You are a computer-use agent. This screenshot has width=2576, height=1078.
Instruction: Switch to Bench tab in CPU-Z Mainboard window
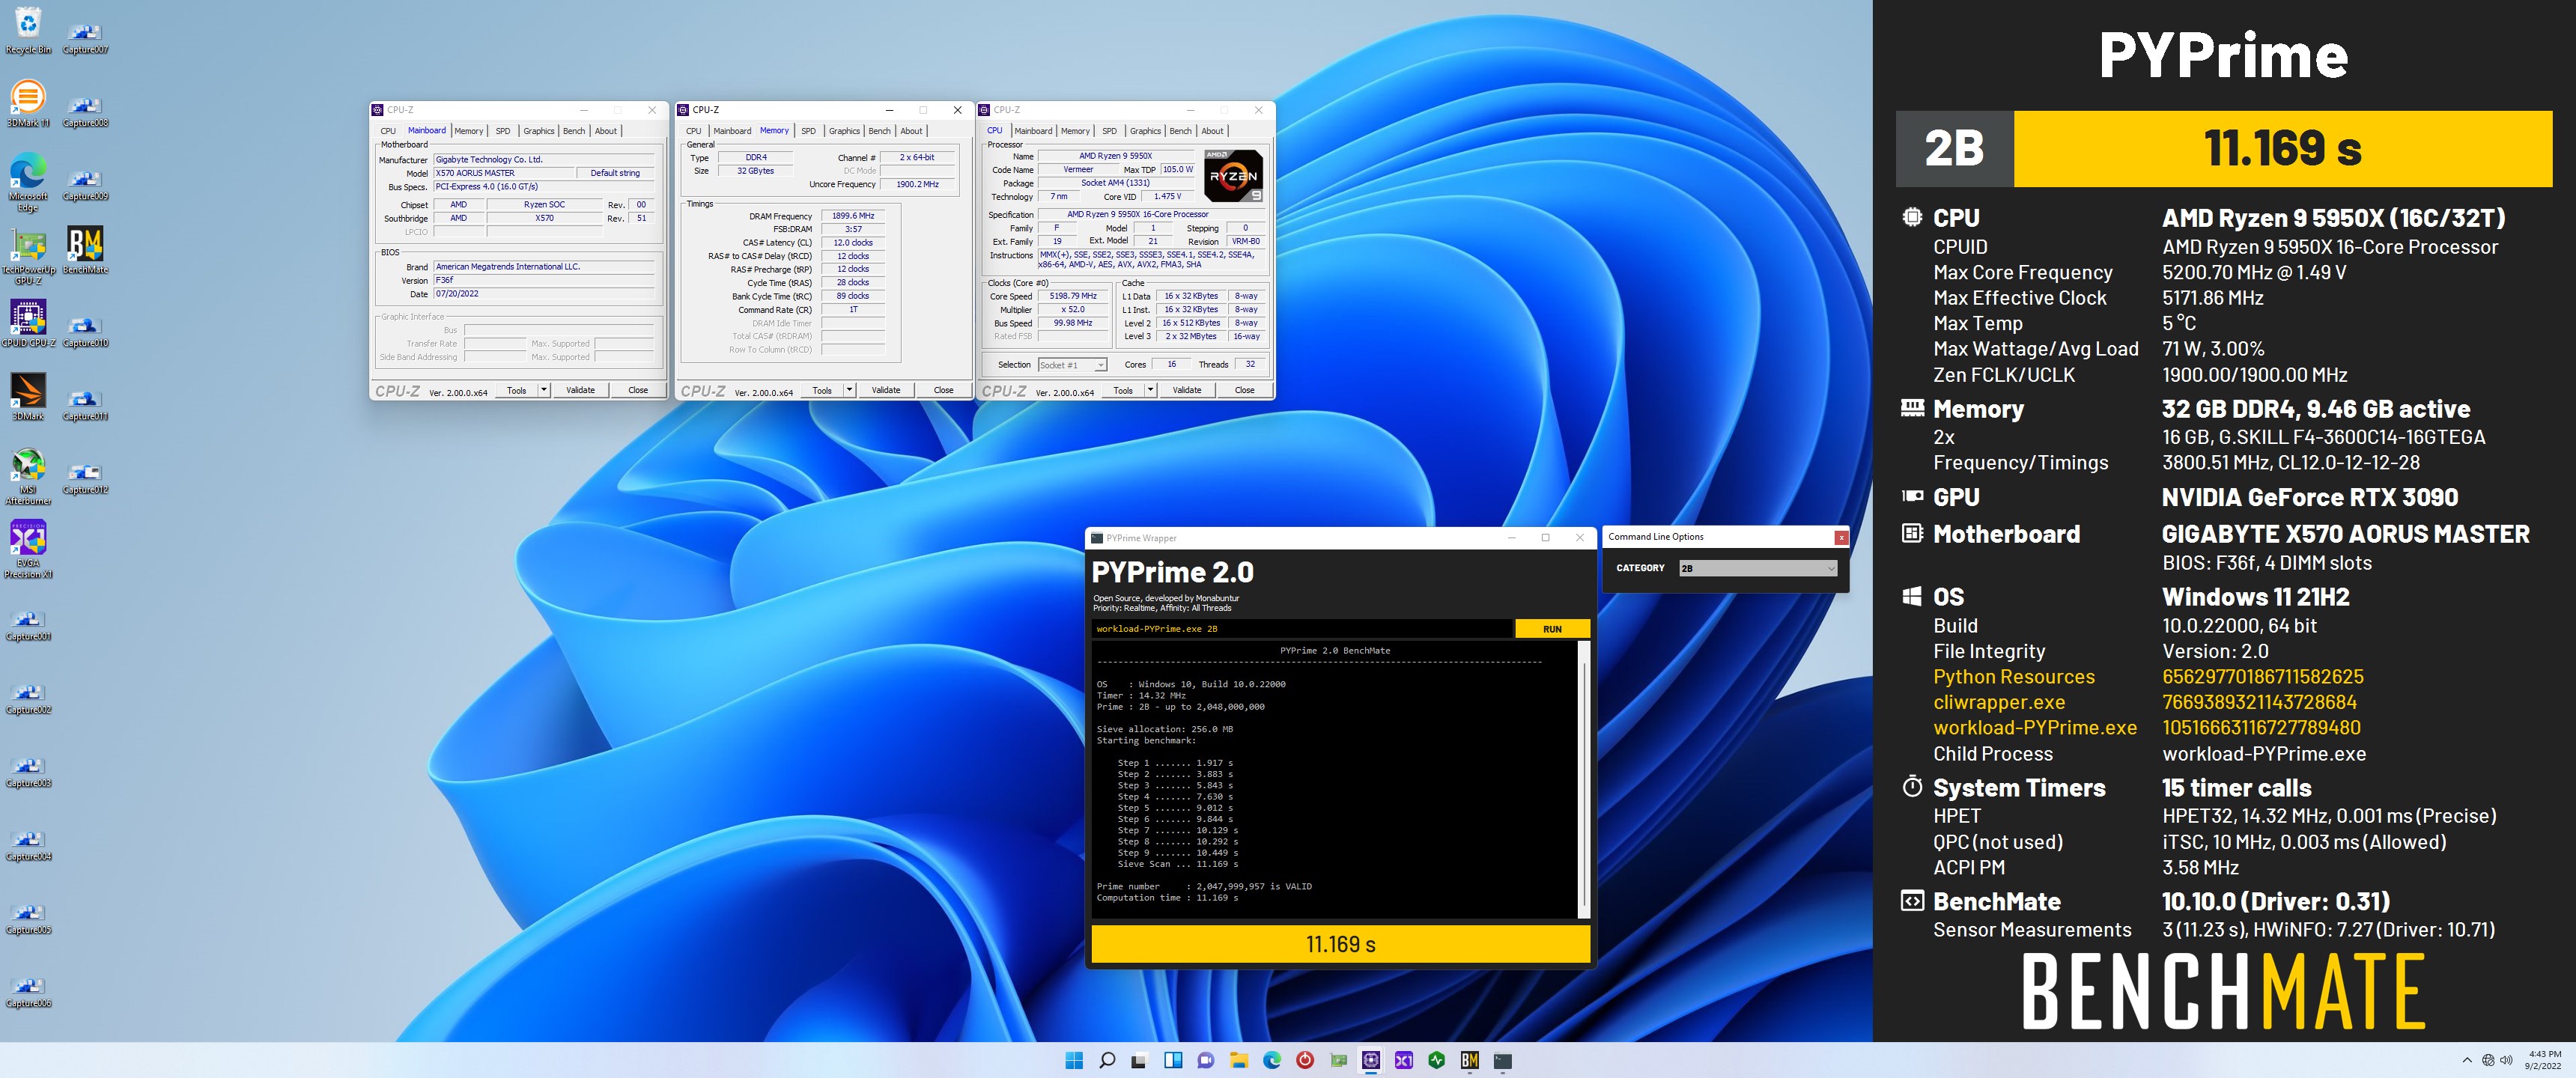point(574,131)
